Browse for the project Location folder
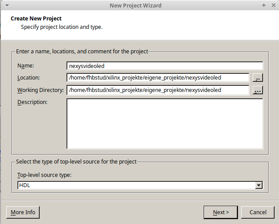This screenshot has width=279, height=224. tap(258, 78)
